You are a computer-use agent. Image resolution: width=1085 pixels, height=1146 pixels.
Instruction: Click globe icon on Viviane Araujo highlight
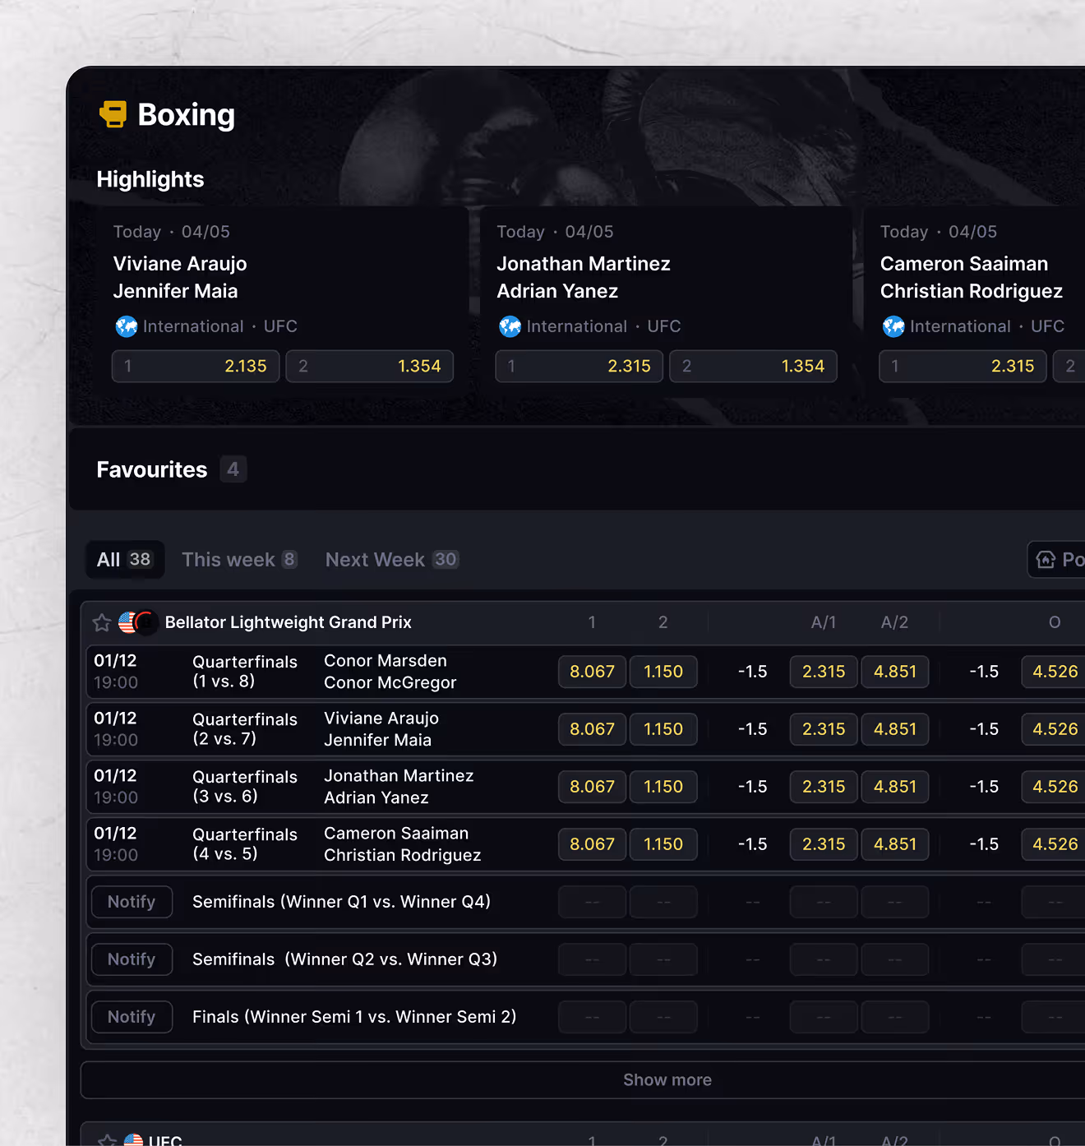(x=127, y=326)
